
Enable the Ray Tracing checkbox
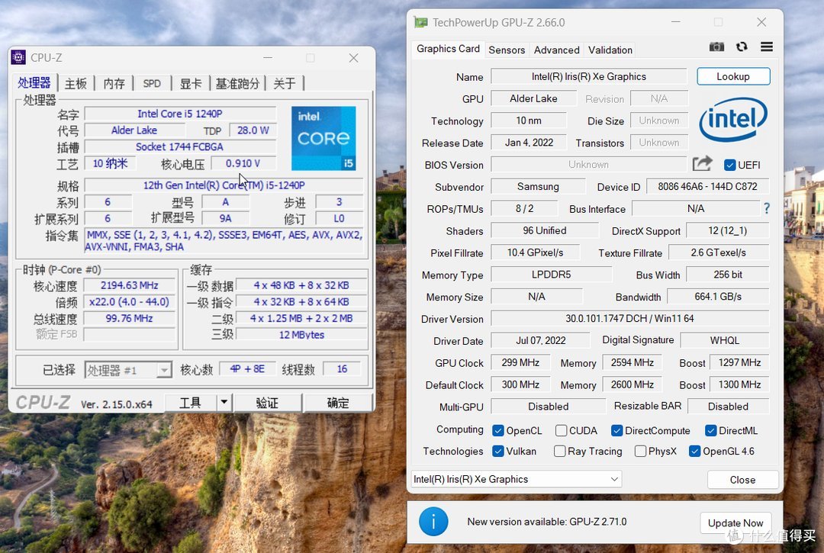(560, 451)
